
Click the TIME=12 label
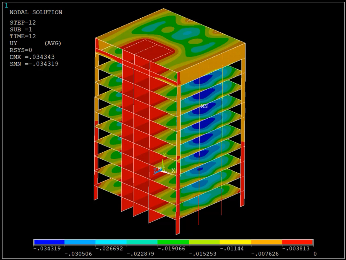point(23,36)
